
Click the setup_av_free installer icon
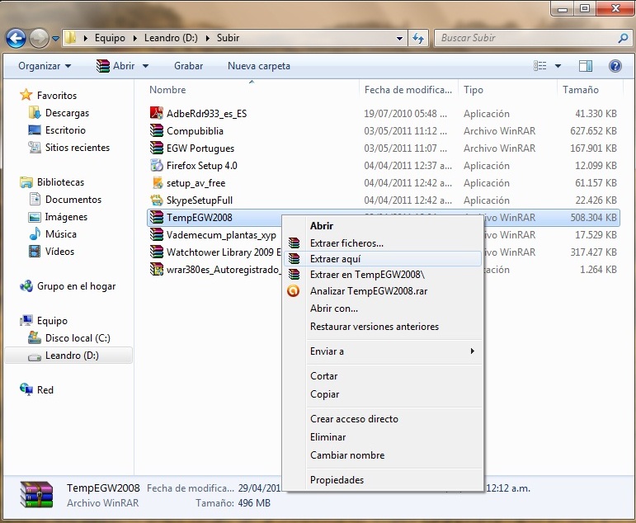(x=157, y=183)
